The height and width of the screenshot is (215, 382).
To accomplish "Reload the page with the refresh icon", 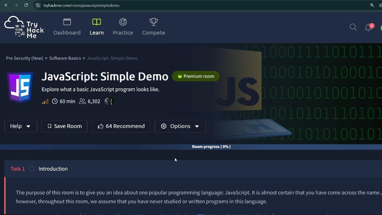I will coord(26,5).
